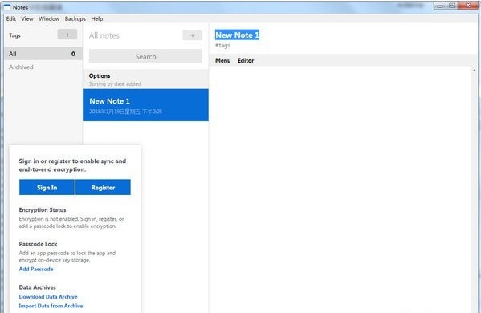
Task: Click Download Data Archive link
Action: pos(48,297)
